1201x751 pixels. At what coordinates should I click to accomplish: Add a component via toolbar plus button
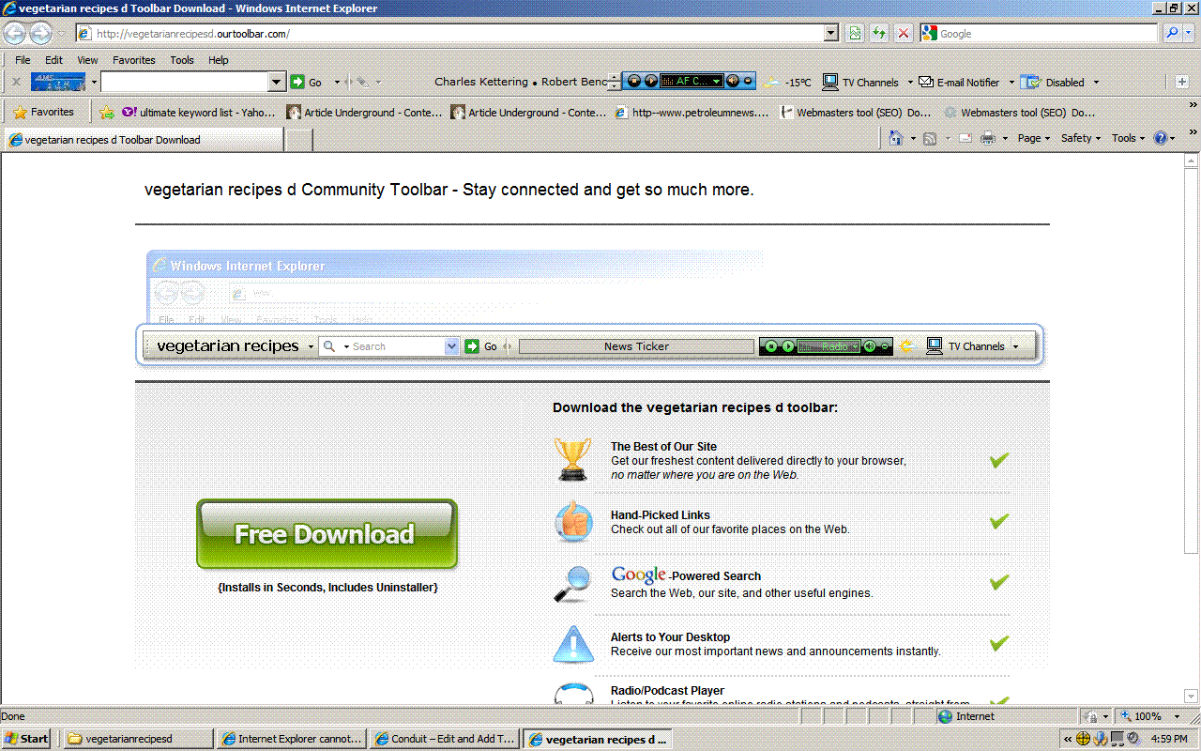point(1181,82)
